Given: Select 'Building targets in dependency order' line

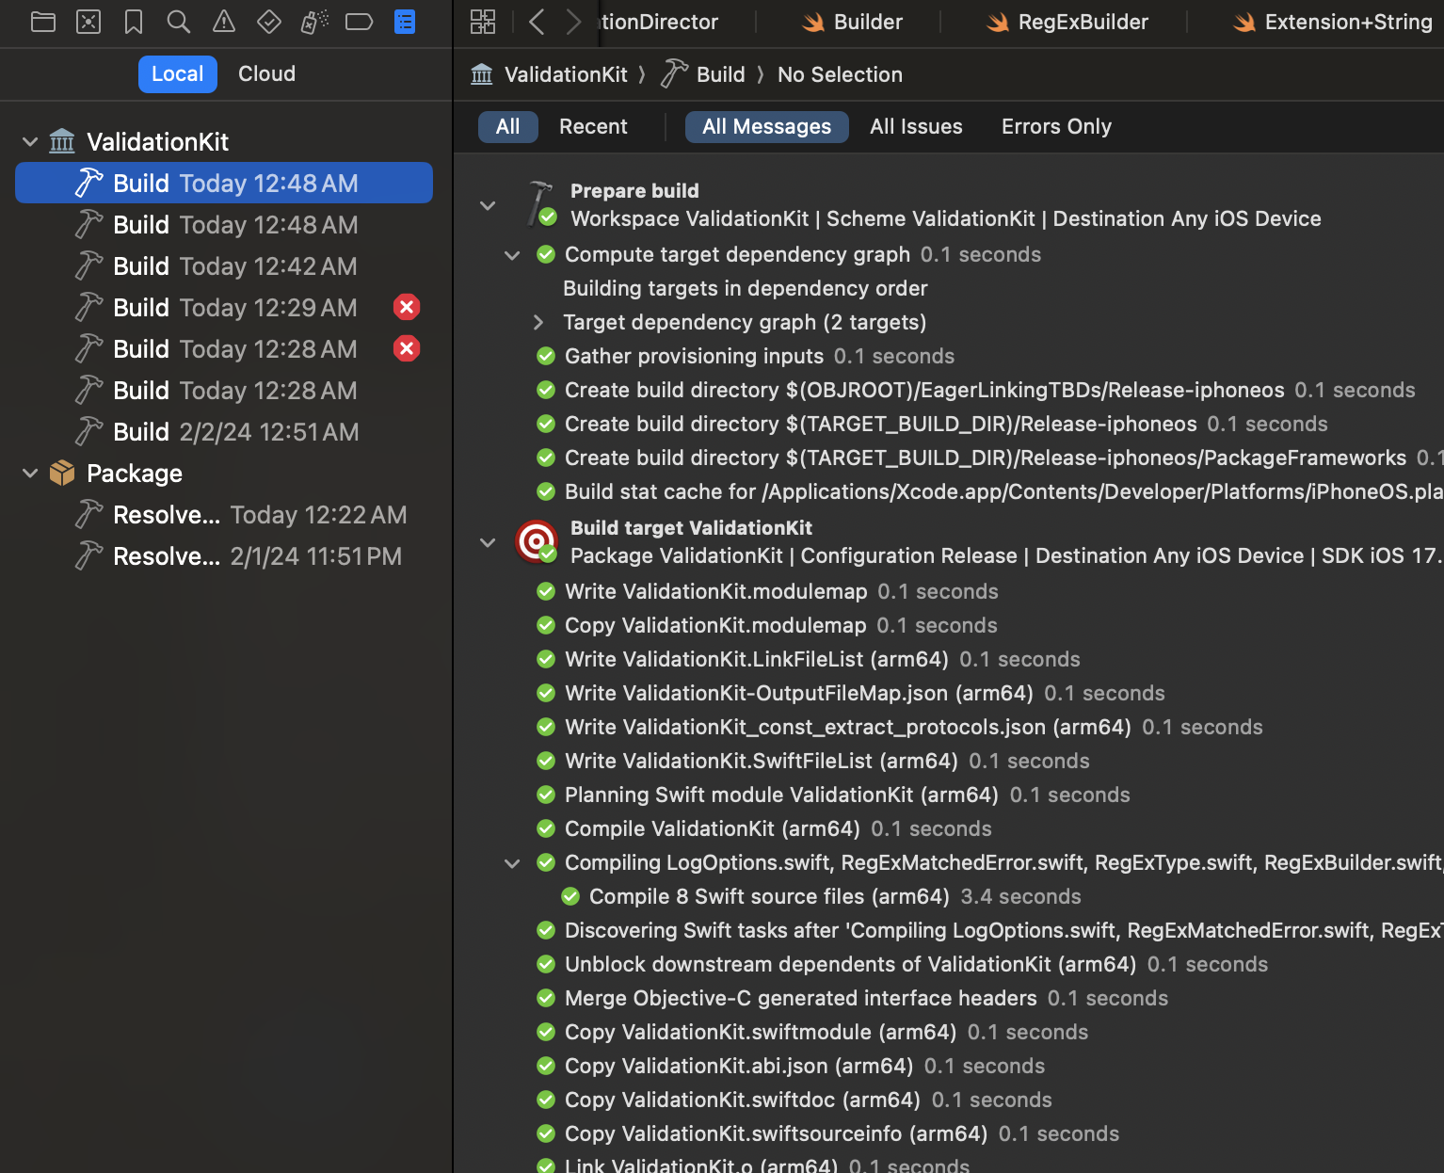Looking at the screenshot, I should click(746, 288).
